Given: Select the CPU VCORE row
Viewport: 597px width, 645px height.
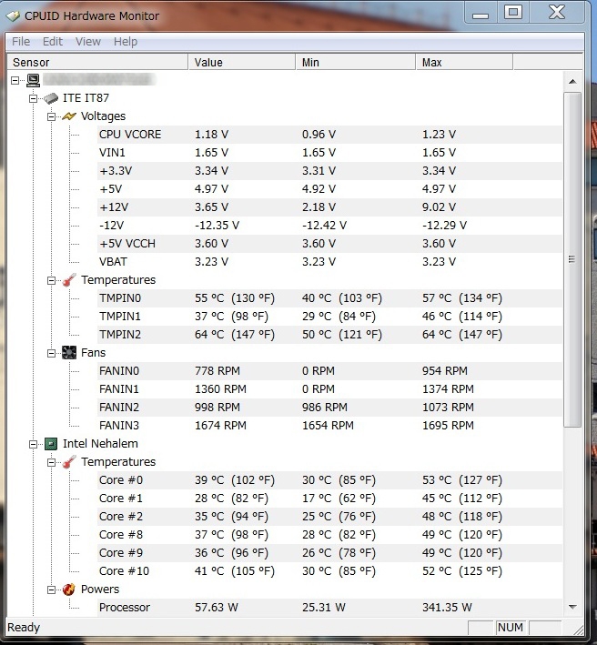Looking at the screenshot, I should click(x=329, y=135).
